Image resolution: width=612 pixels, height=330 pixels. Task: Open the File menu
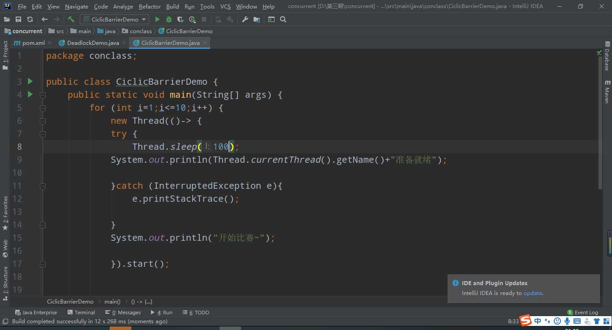pyautogui.click(x=22, y=7)
